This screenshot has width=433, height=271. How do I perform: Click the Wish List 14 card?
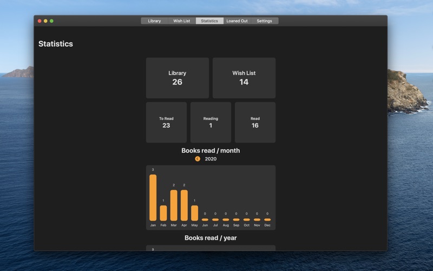pyautogui.click(x=244, y=78)
